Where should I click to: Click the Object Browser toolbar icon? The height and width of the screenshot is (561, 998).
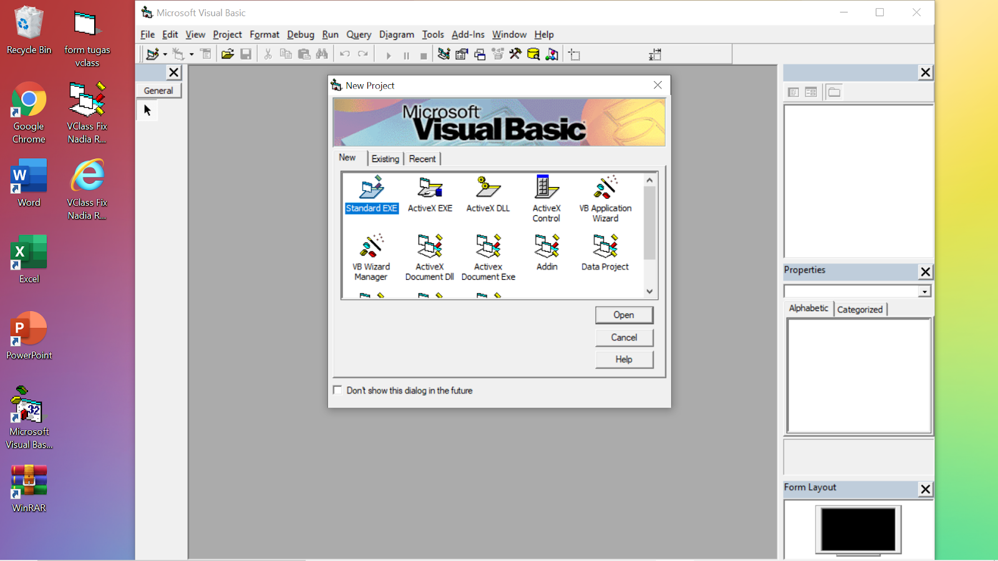click(x=498, y=54)
